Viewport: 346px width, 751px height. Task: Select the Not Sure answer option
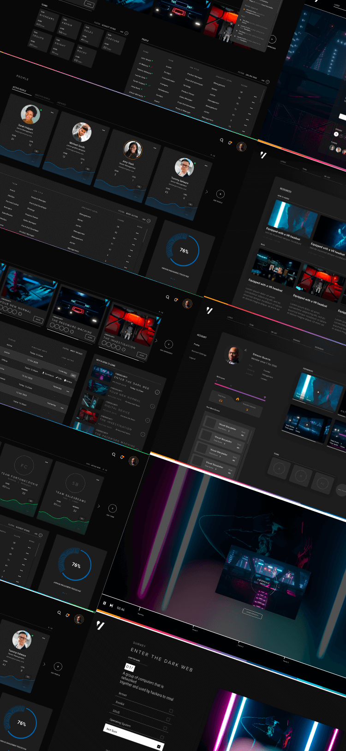[133, 735]
